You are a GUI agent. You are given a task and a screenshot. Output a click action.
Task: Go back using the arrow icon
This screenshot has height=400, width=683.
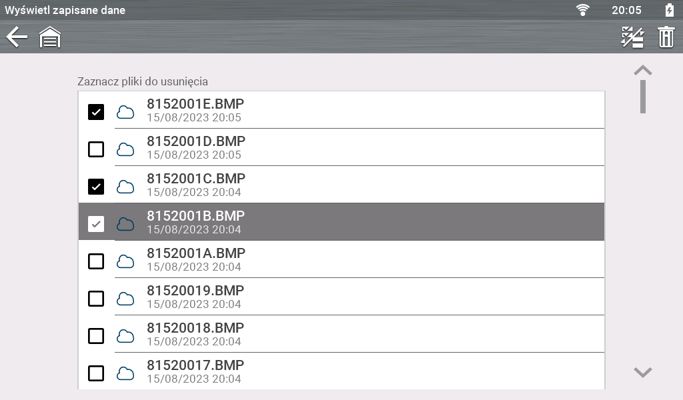pos(17,37)
